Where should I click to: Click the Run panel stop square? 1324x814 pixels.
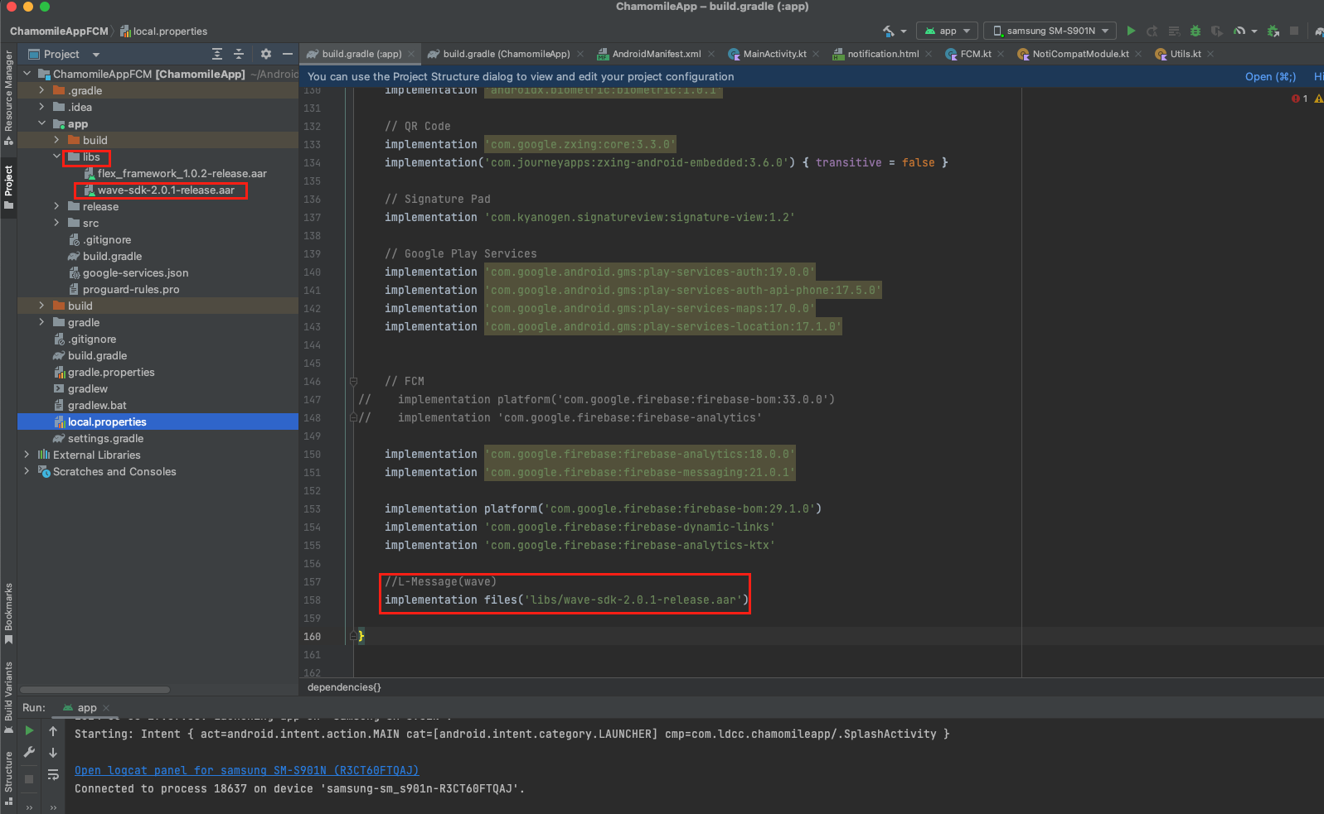(x=29, y=779)
